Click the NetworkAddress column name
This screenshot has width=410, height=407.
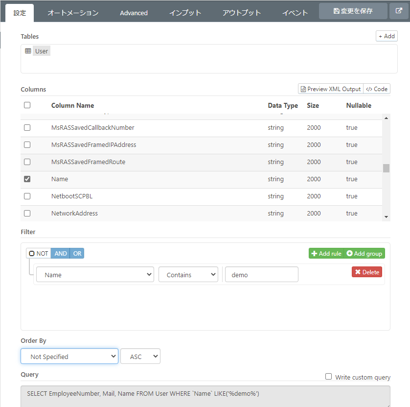coord(74,214)
